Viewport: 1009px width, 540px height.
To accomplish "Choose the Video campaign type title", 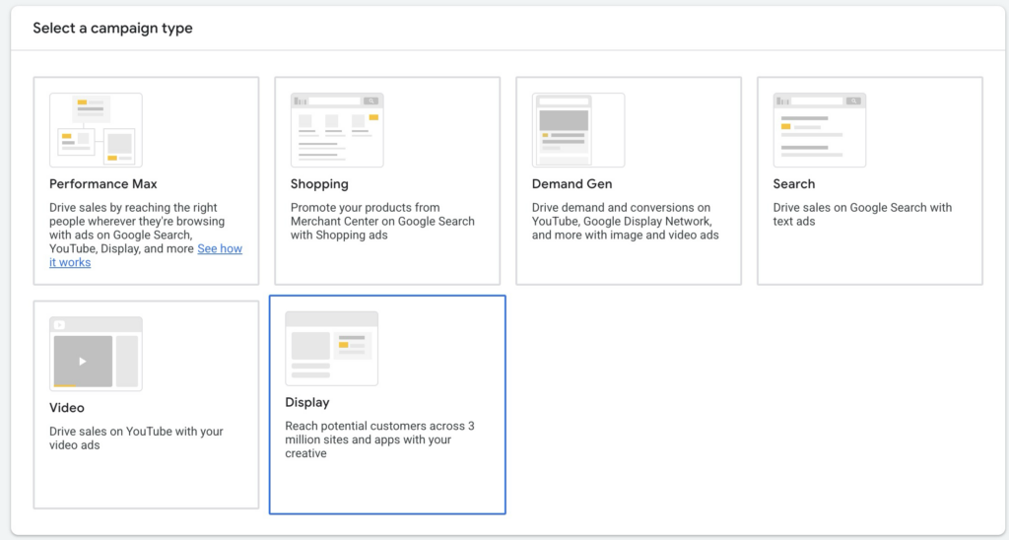I will (67, 408).
